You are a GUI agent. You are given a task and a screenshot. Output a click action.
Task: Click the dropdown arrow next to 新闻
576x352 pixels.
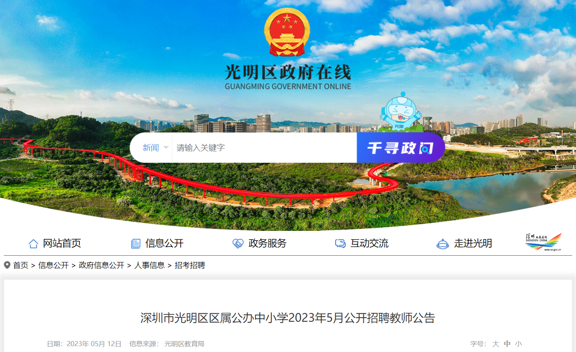click(166, 148)
